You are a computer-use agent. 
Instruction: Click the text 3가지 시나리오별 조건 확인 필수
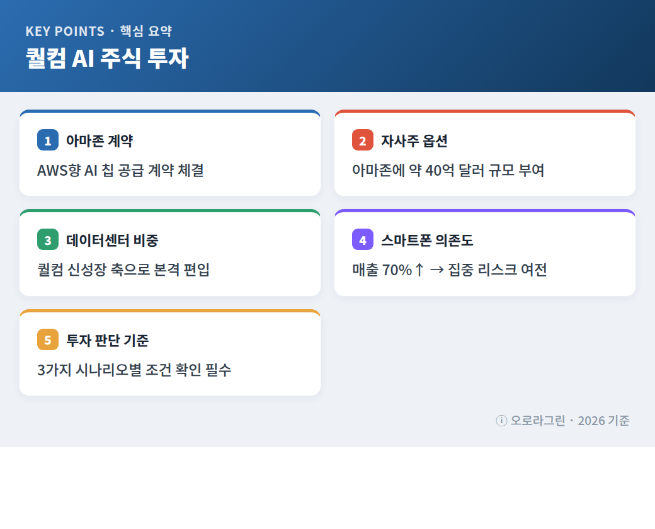click(x=134, y=370)
